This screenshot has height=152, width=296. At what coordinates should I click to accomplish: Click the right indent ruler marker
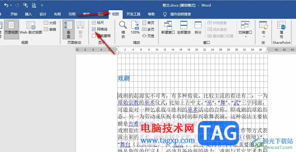(267, 51)
